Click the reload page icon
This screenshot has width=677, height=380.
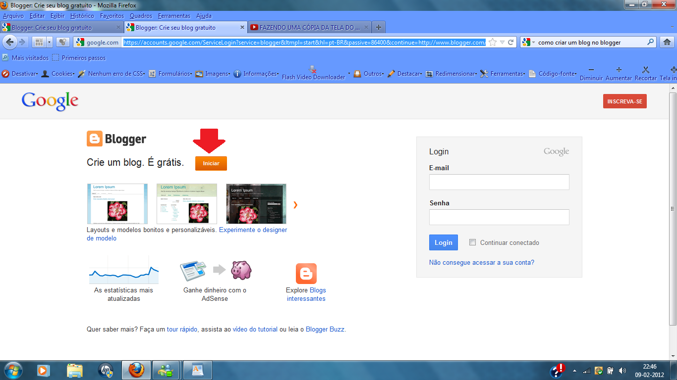pos(510,43)
